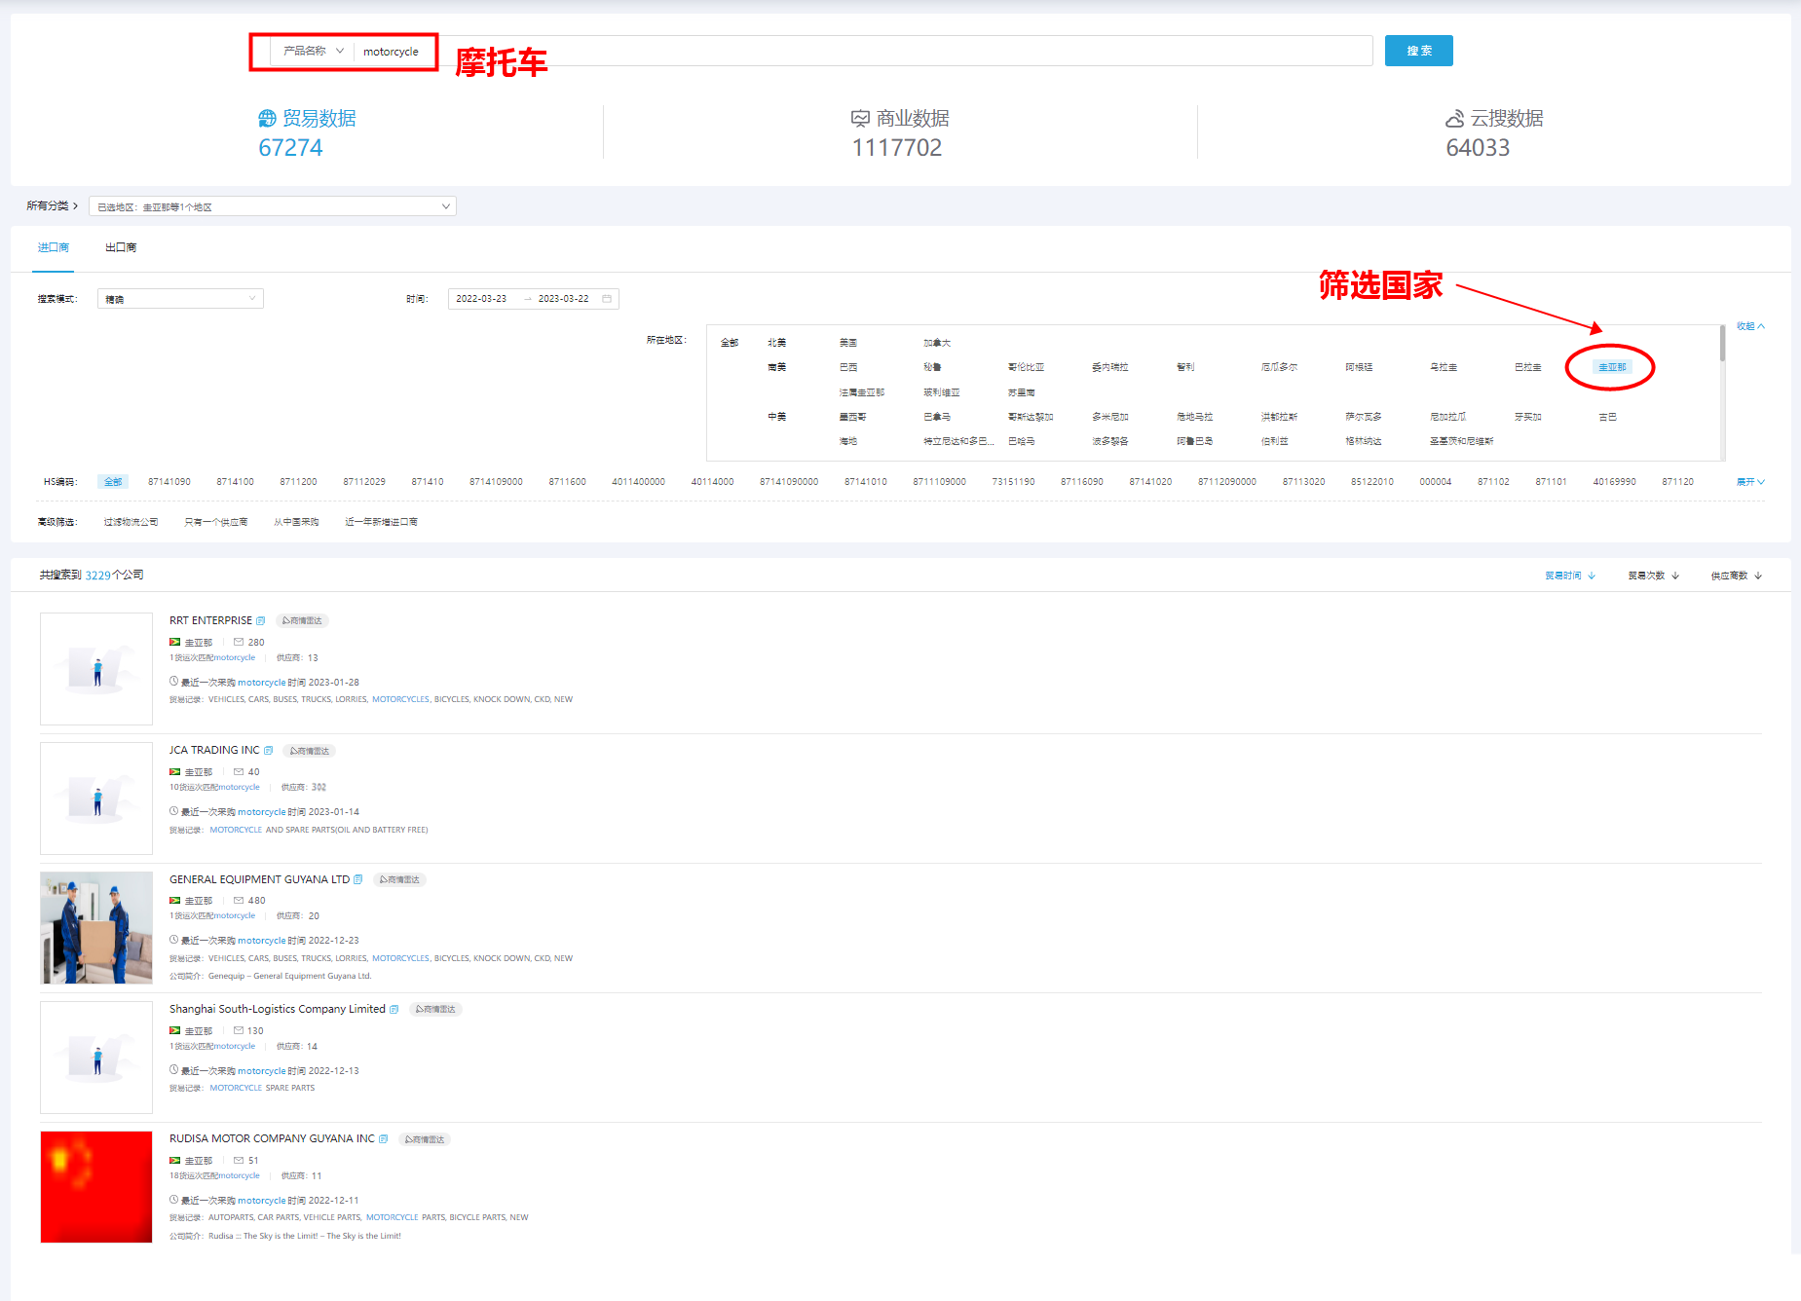Image resolution: width=1801 pixels, height=1301 pixels.
Task: Expand the HS编码 list with 展开
Action: [1749, 482]
